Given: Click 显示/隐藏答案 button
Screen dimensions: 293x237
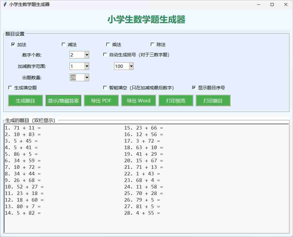Looking at the screenshot, I should click(63, 101).
